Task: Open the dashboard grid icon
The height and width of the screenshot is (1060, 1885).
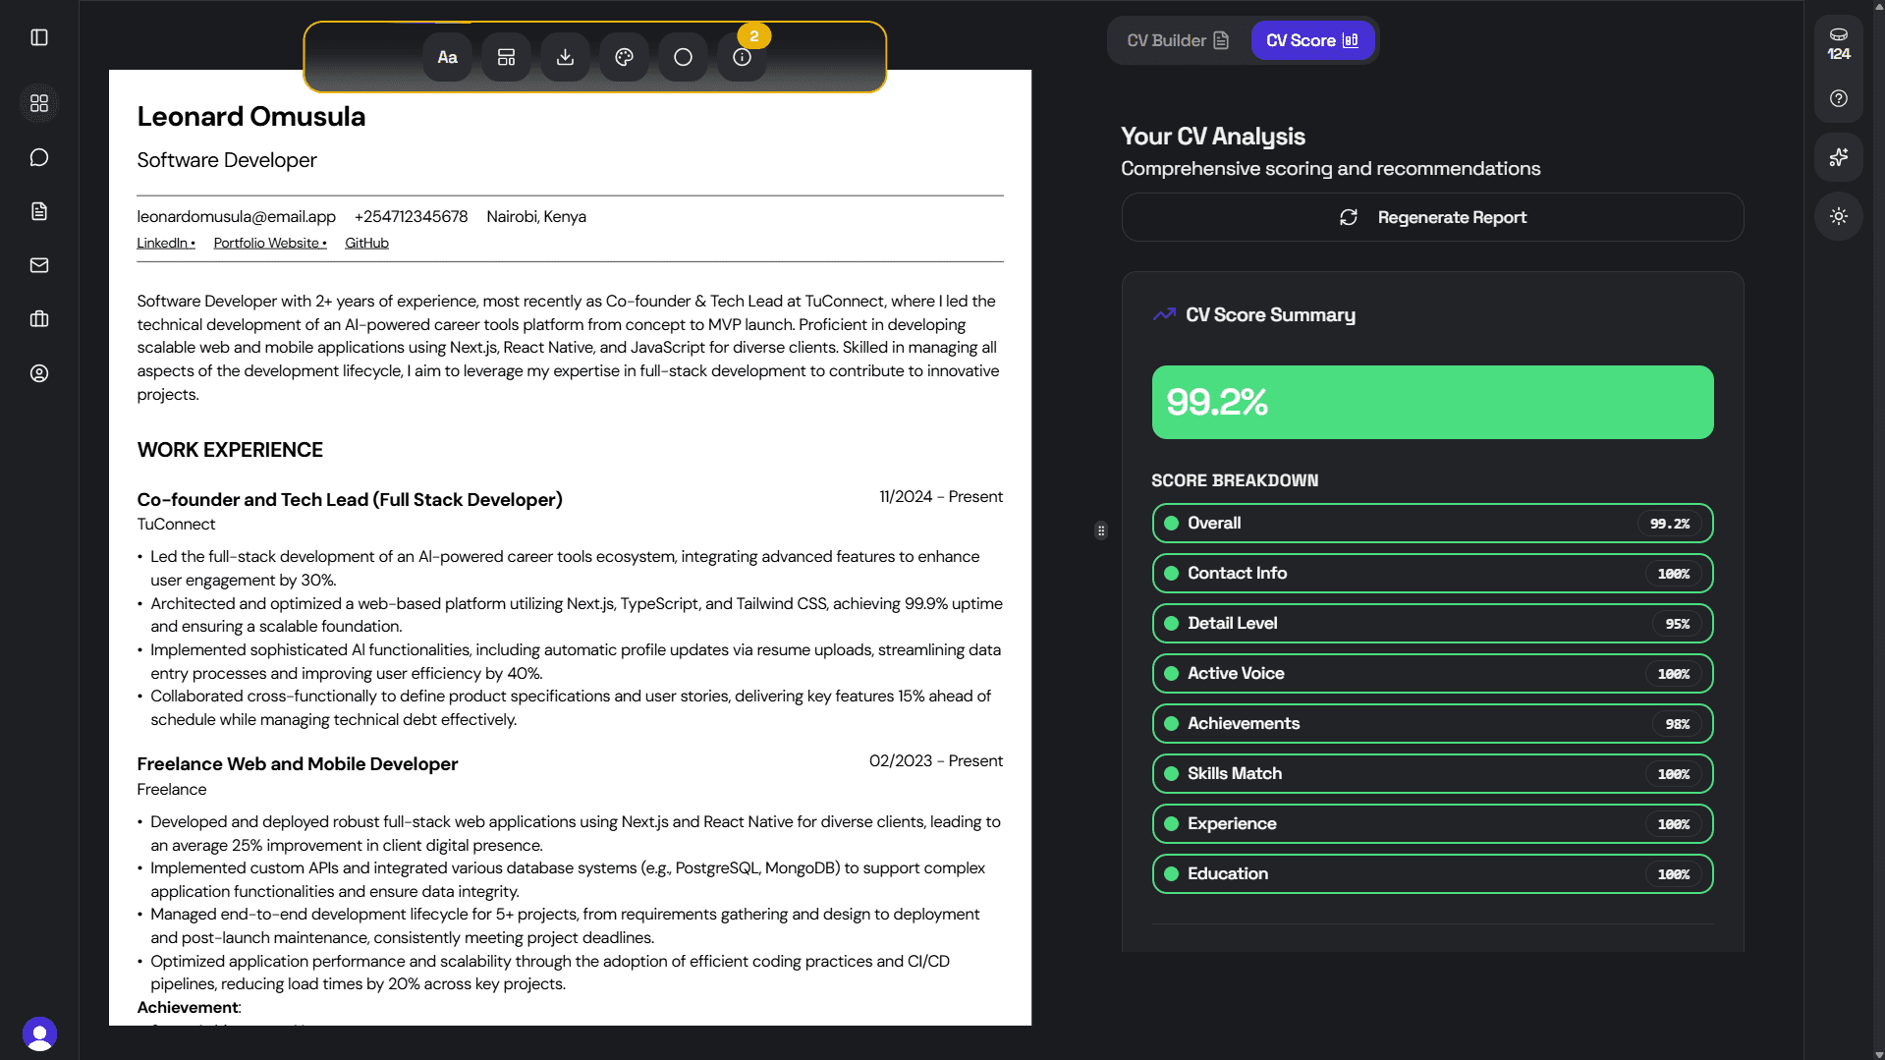Action: pos(39,103)
